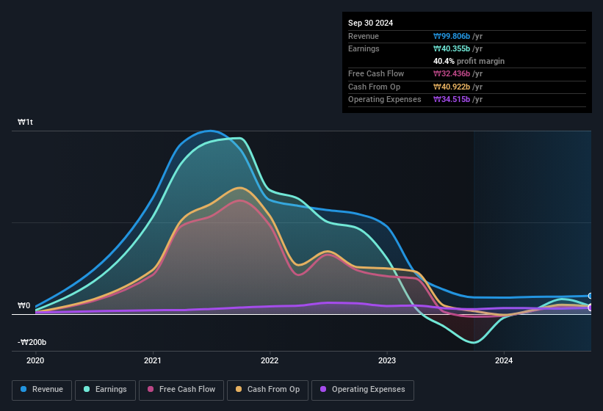
Task: Click the 2020 x-axis label
Action: point(35,360)
